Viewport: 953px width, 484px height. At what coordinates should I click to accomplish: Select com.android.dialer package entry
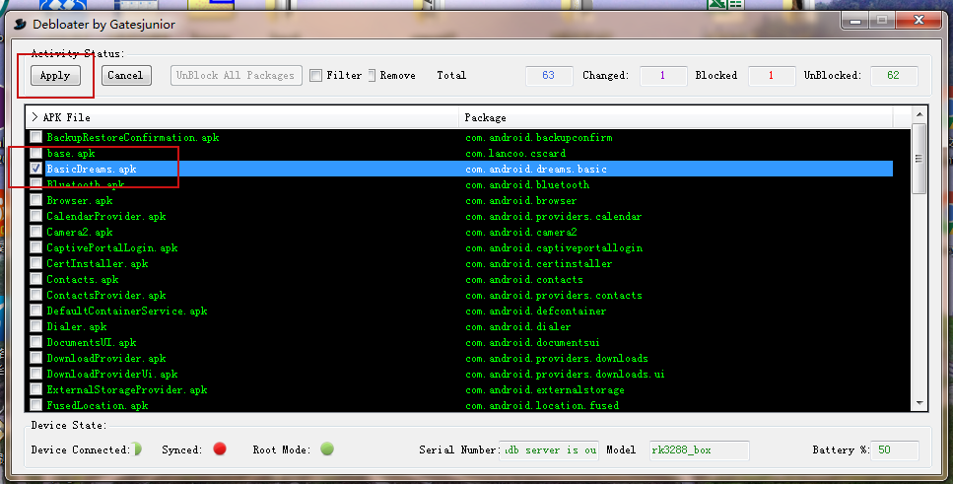tap(517, 326)
